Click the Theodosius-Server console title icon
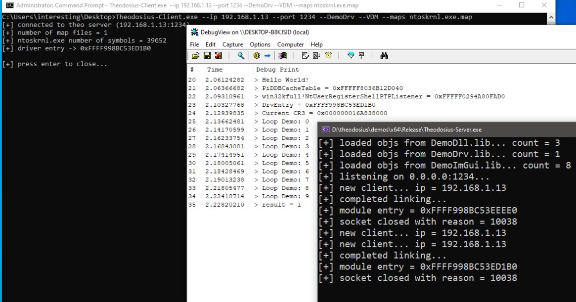 [325, 129]
